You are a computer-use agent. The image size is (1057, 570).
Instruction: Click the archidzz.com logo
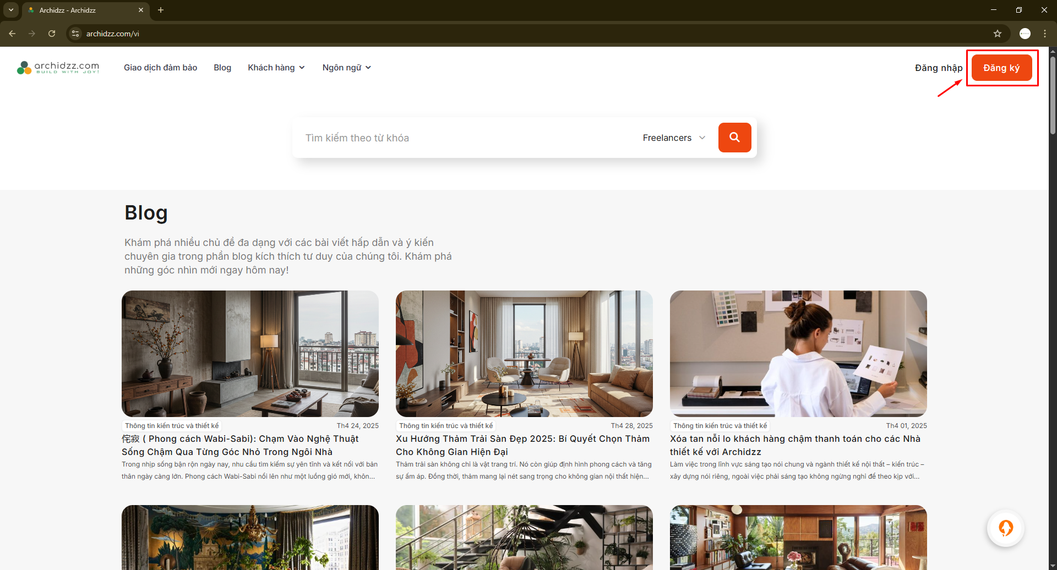pyautogui.click(x=58, y=68)
